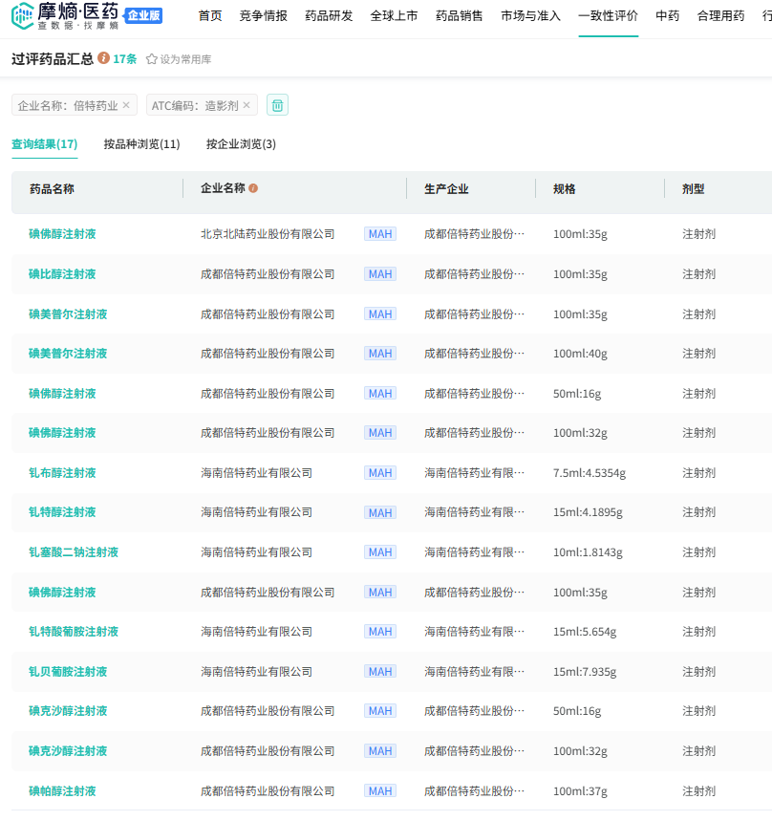Select 查询结果(17) tab
772x821 pixels.
pos(45,144)
